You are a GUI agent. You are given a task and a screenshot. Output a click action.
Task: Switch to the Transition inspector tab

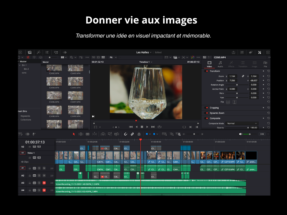click(243, 64)
